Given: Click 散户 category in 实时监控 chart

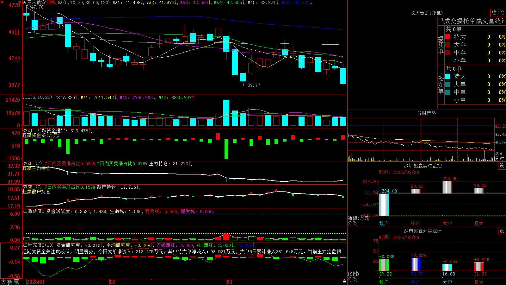Looking at the screenshot, I should [384, 223].
